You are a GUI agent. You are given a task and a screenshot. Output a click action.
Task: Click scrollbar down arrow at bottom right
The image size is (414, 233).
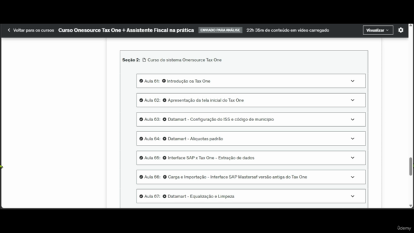(x=411, y=206)
